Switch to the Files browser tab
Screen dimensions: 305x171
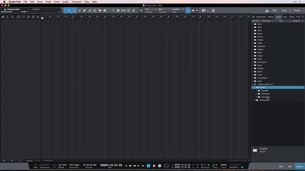(285, 17)
